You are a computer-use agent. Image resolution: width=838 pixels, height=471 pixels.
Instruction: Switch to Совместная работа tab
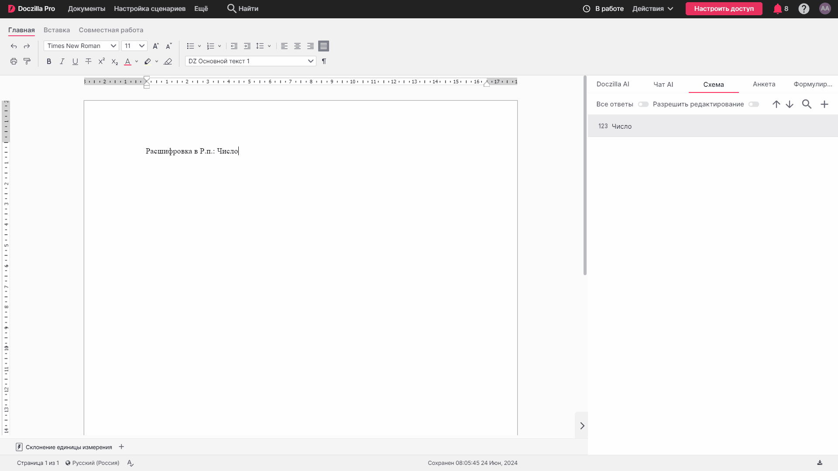pos(111,30)
